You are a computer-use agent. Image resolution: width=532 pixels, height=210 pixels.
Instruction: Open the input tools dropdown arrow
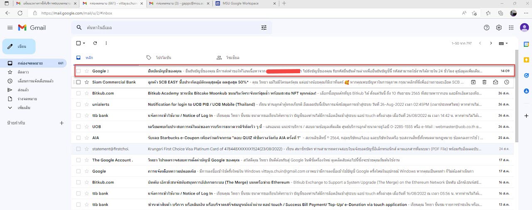coord(507,43)
